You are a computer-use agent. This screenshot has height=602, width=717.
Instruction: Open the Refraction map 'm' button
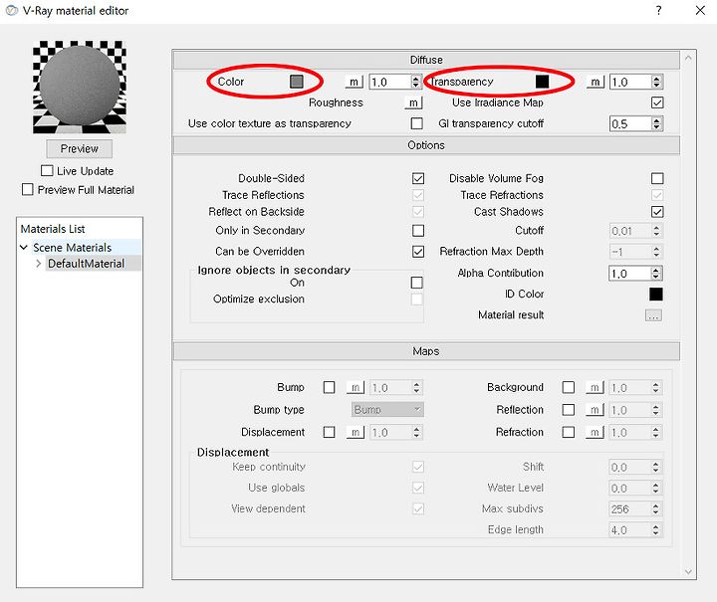[595, 432]
